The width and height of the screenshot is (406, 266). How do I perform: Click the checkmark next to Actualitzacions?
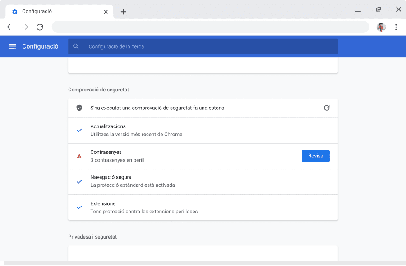click(79, 131)
